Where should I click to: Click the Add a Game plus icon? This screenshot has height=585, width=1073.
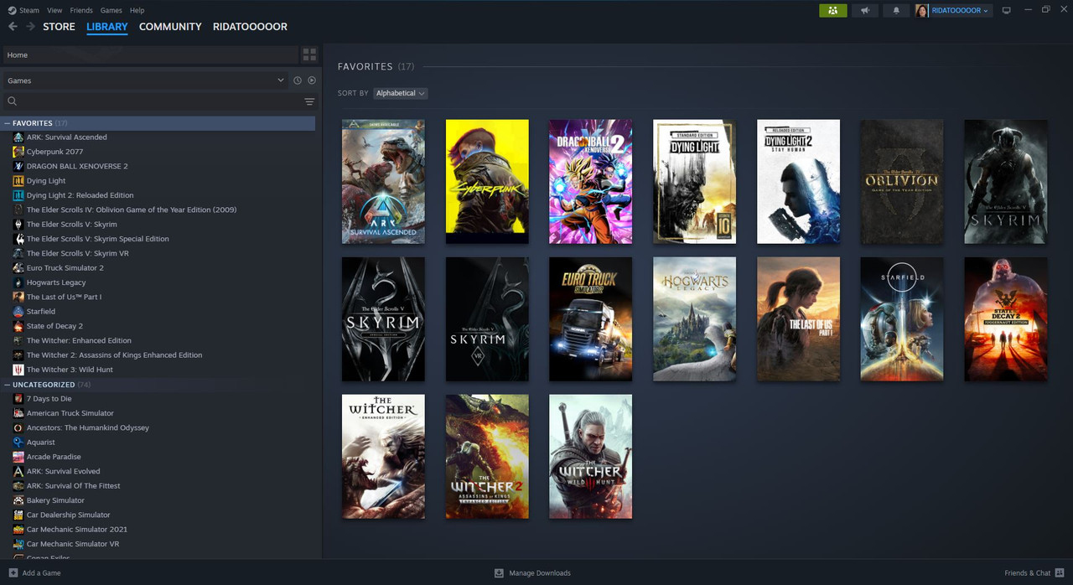13,573
